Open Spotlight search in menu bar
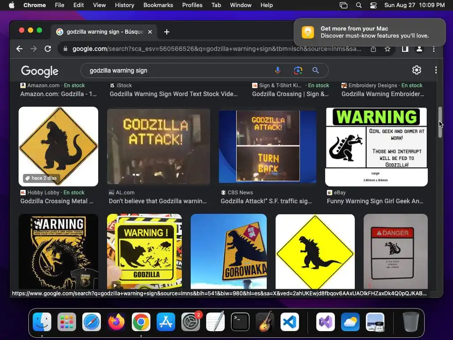This screenshot has width=453, height=340. coord(358,5)
